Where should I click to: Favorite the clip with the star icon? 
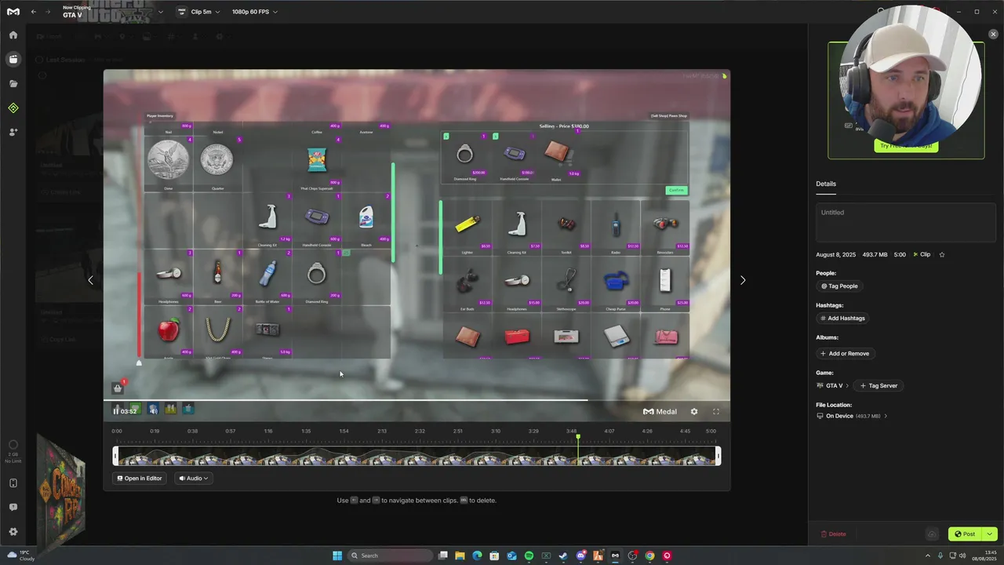click(942, 254)
